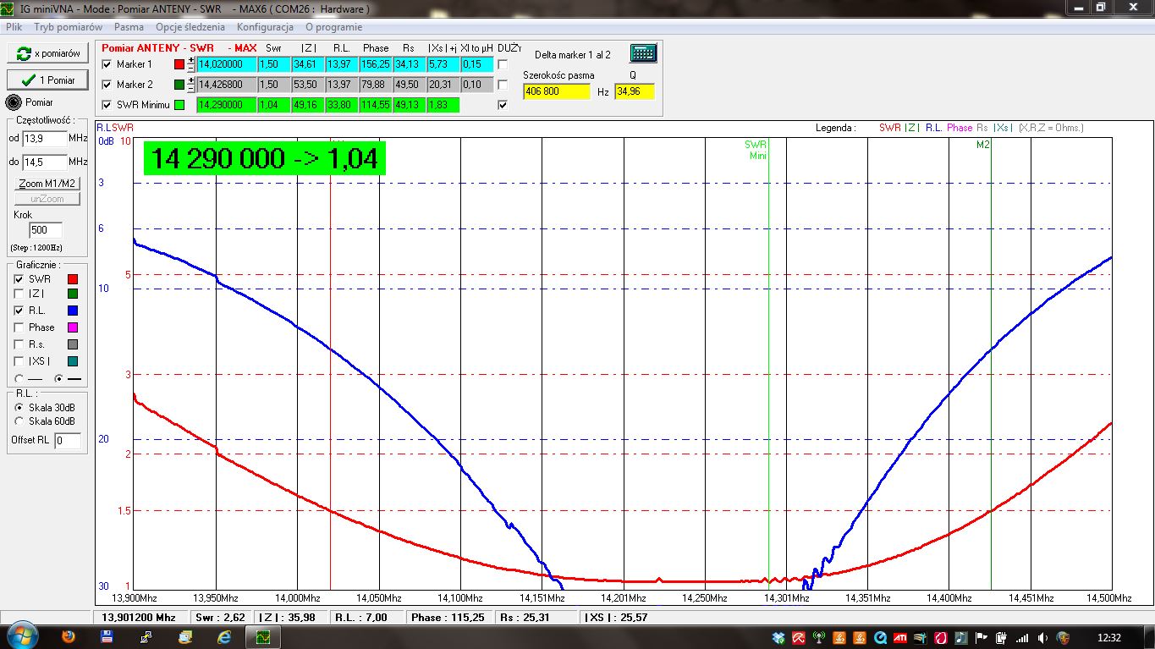This screenshot has height=649, width=1155.
Task: Open the Tryb pomiarów menu
Action: tap(68, 27)
